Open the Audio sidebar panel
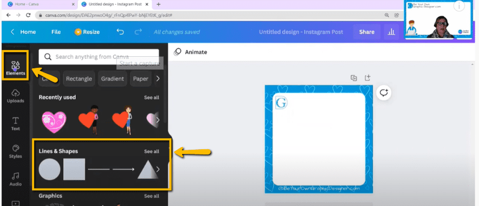479x206 pixels. pos(15,179)
